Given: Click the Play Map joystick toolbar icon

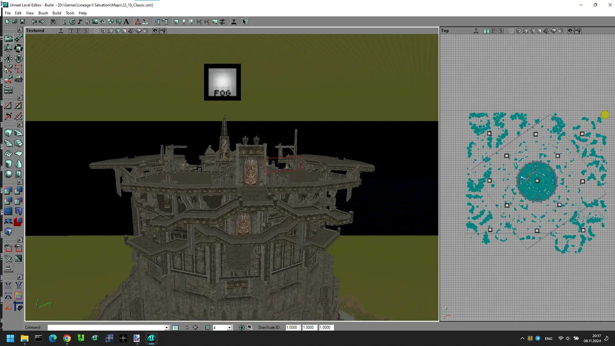Looking at the screenshot, I should [x=234, y=21].
